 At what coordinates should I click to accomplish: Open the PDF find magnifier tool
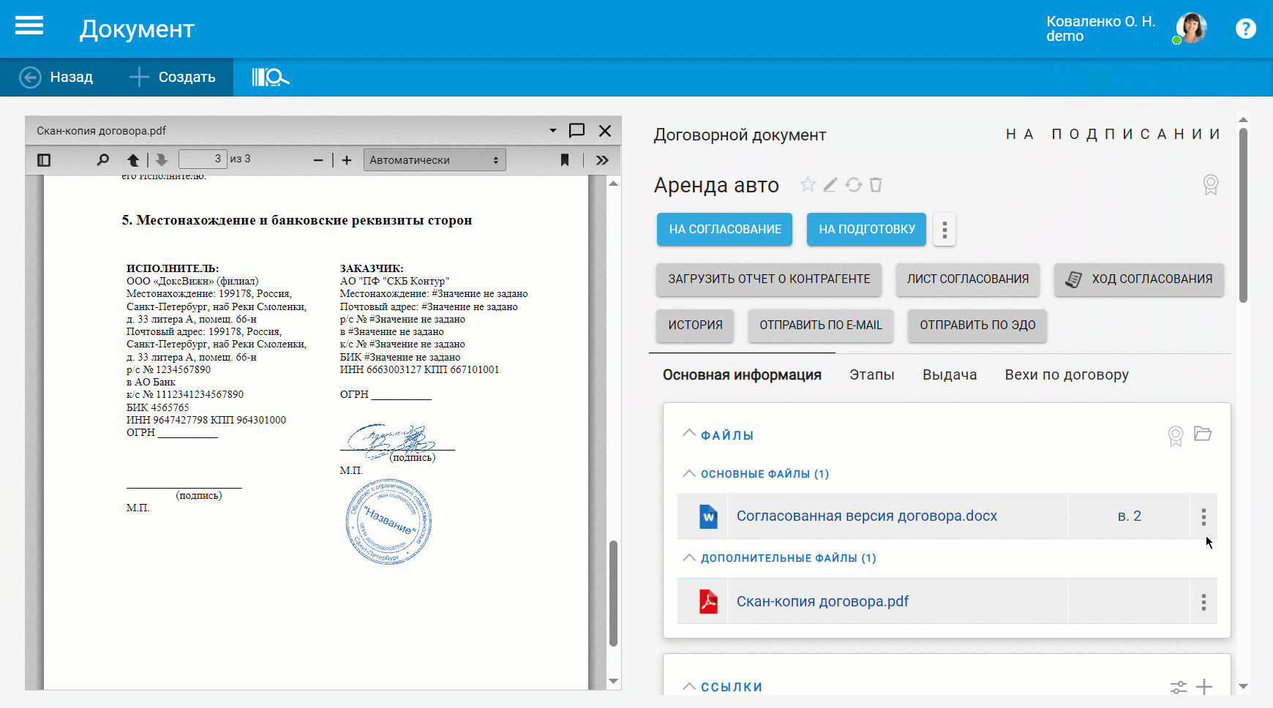point(102,160)
